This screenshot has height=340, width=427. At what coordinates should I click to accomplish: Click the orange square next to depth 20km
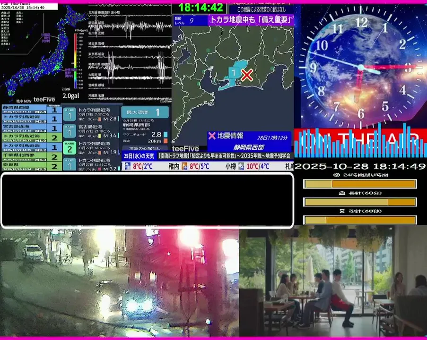click(166, 141)
